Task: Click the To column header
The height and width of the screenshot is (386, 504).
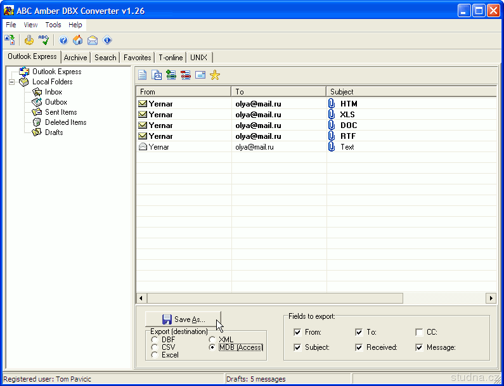Action: pyautogui.click(x=279, y=92)
